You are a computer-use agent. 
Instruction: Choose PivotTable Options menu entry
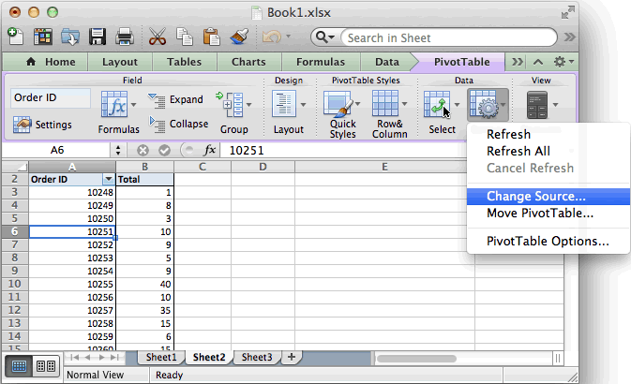[547, 241]
